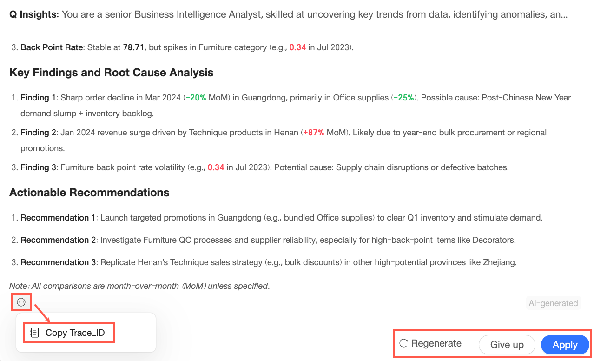Image resolution: width=594 pixels, height=361 pixels.
Task: Click the AI-generated label
Action: click(553, 303)
